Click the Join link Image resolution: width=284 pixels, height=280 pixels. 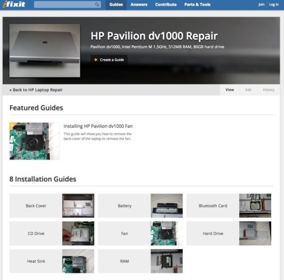pyautogui.click(x=261, y=5)
